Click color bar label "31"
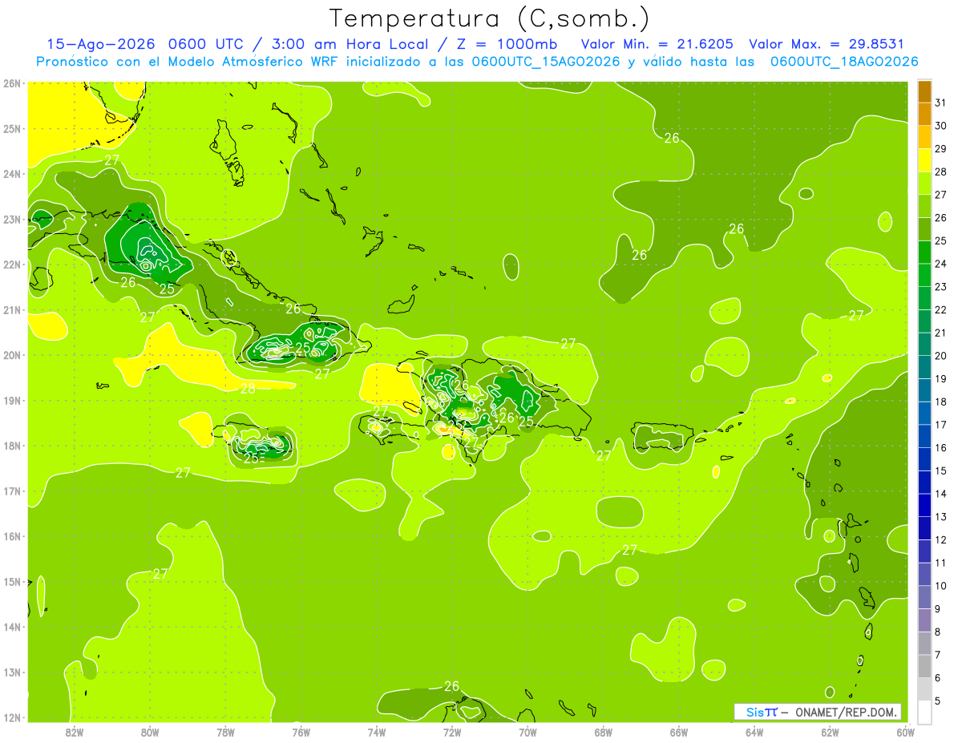Screen dimensions: 962x743 (941, 102)
